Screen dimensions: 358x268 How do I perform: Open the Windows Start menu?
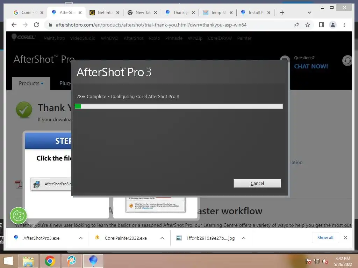[8, 261]
